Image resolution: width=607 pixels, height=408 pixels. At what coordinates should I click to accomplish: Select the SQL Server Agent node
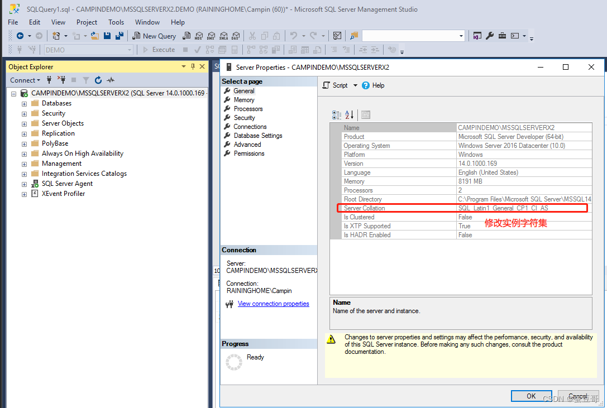click(67, 184)
